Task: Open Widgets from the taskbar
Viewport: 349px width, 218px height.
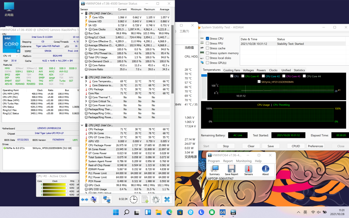Action: (x=148, y=212)
